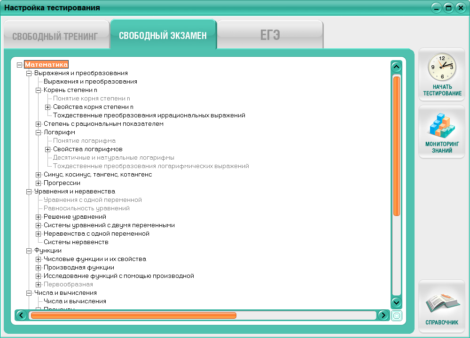Click empty vertical scrollbar track below thumb

(396, 255)
